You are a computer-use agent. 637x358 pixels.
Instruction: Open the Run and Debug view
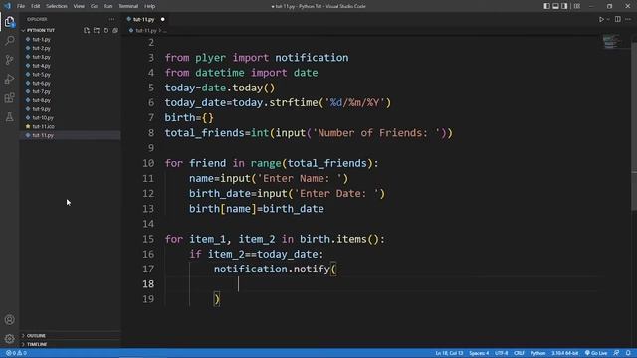click(9, 79)
